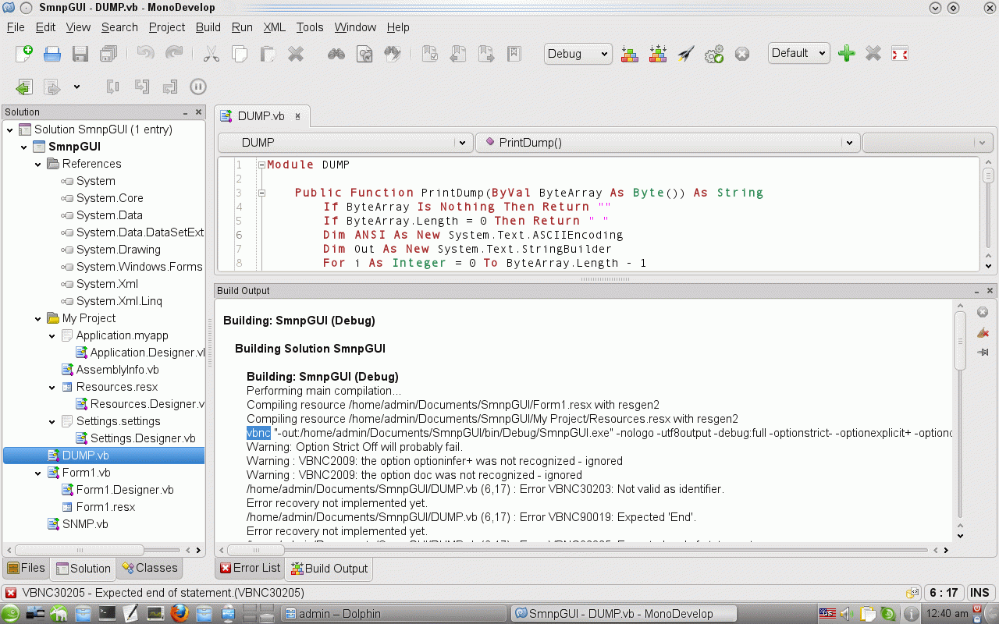Click the green plus new layout icon

click(846, 53)
